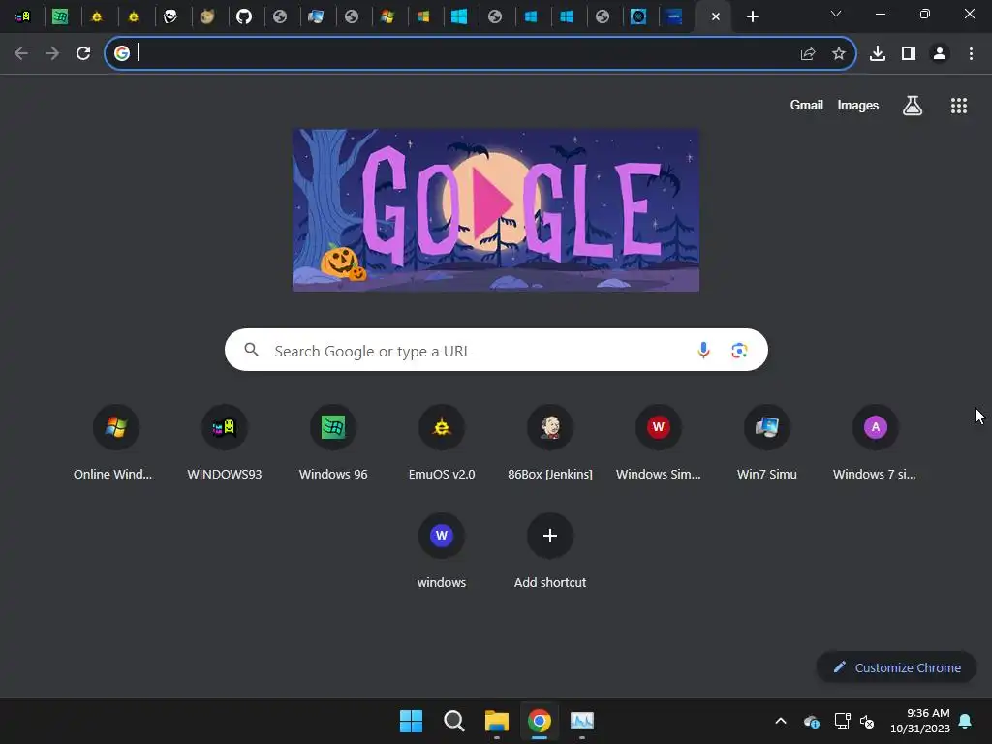Click the Customize Chrome button
This screenshot has width=992, height=744.
(x=896, y=667)
